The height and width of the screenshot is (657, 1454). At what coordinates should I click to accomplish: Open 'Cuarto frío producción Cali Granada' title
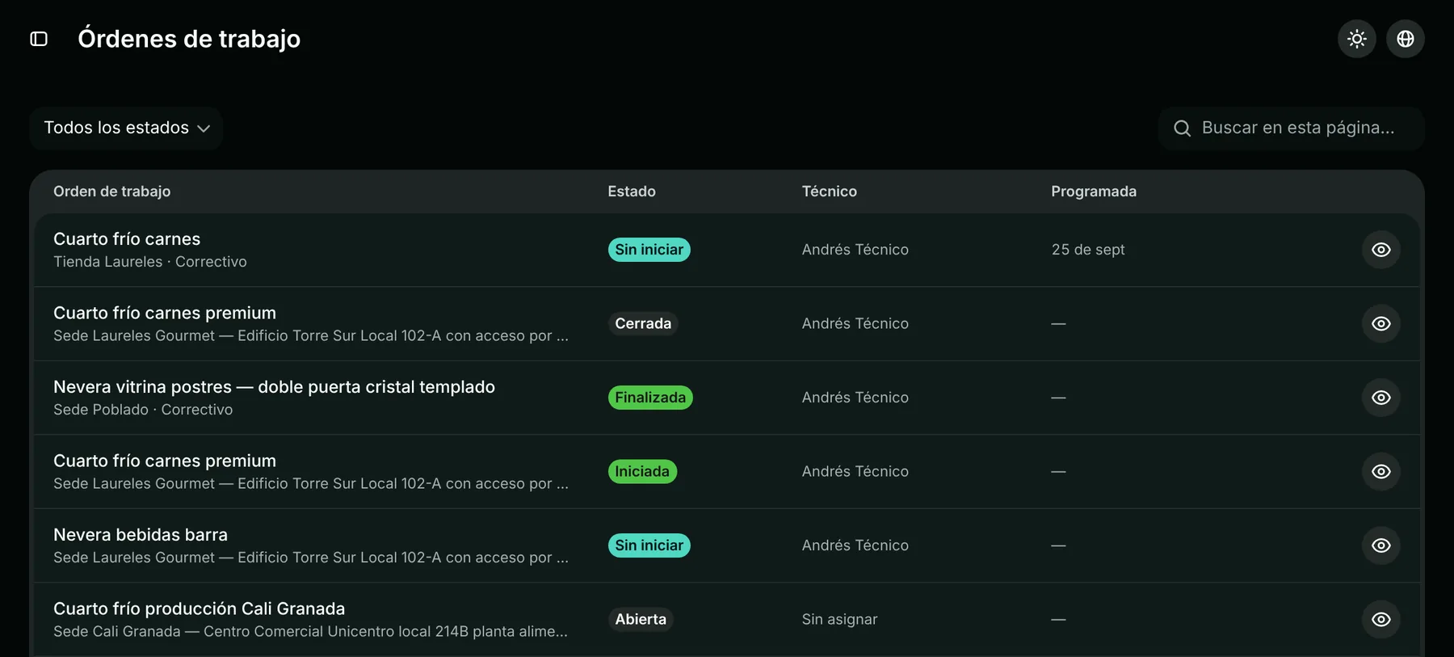[199, 609]
